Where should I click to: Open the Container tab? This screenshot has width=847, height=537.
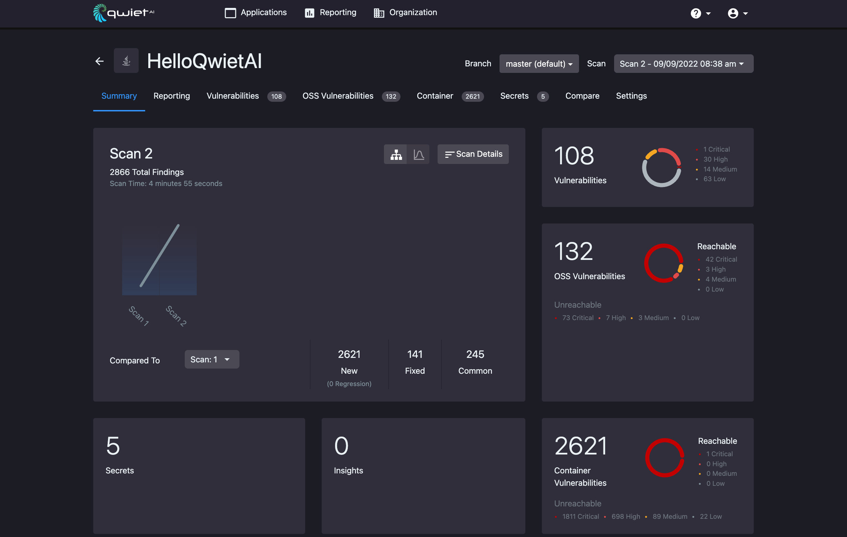(x=450, y=96)
